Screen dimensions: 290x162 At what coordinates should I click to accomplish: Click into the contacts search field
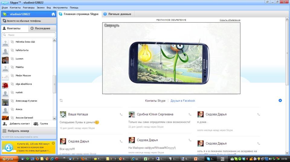pyautogui.click(x=29, y=35)
